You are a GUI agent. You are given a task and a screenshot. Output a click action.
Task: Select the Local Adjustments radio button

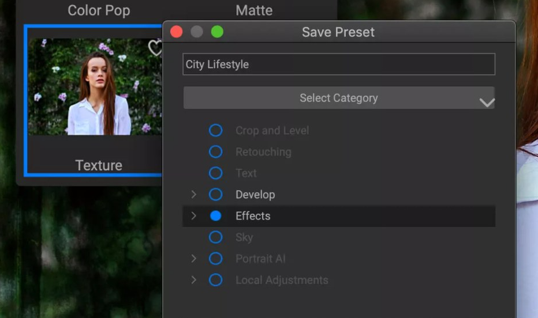pos(215,280)
